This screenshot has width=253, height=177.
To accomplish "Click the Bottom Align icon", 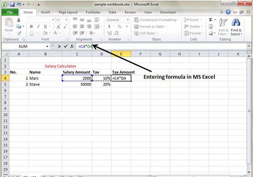I will (89, 20).
